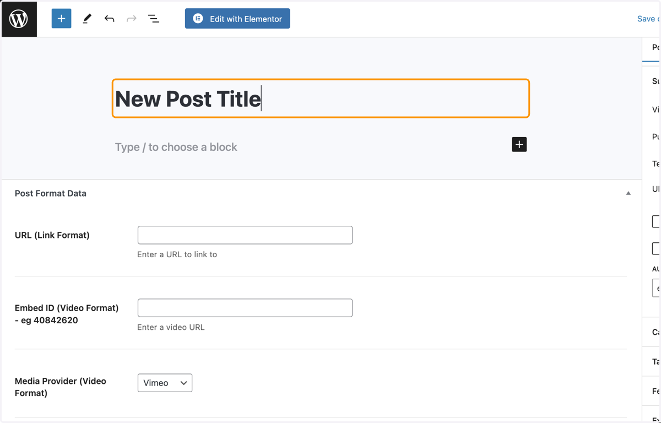
Task: Click the 'Embed ID (Video Format)' label
Action: pos(67,314)
